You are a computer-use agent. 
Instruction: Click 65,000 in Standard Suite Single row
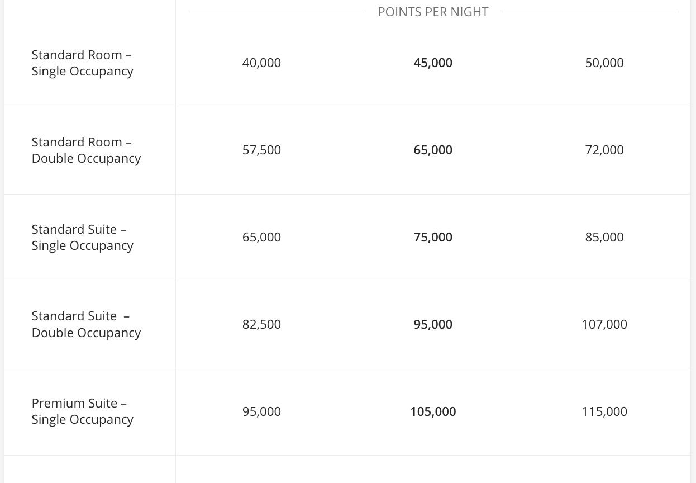click(x=261, y=237)
